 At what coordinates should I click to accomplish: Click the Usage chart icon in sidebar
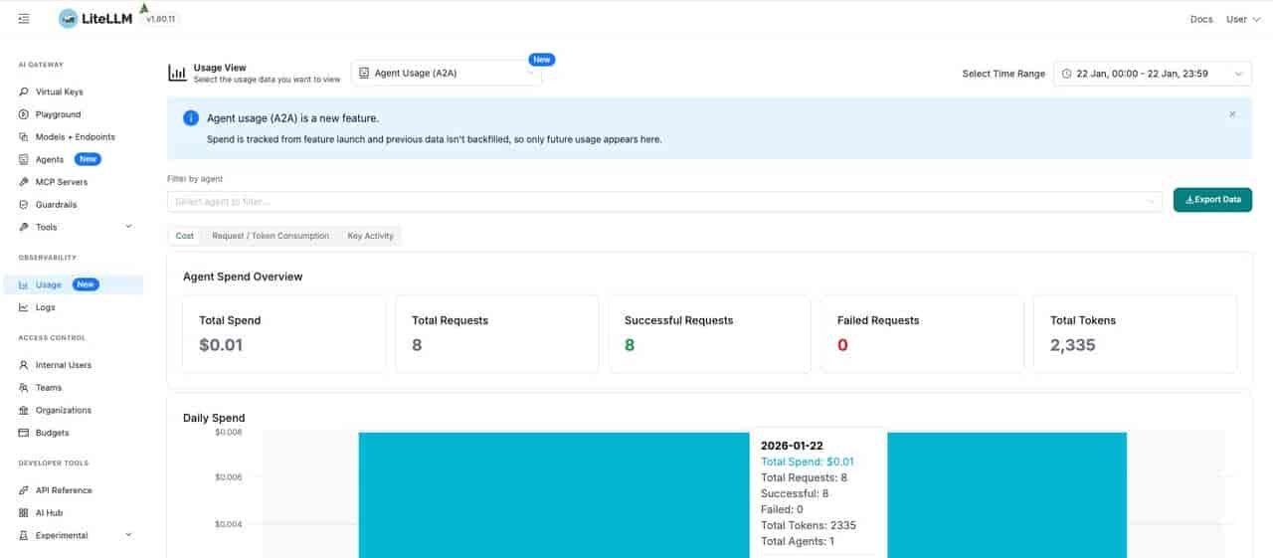click(x=24, y=284)
